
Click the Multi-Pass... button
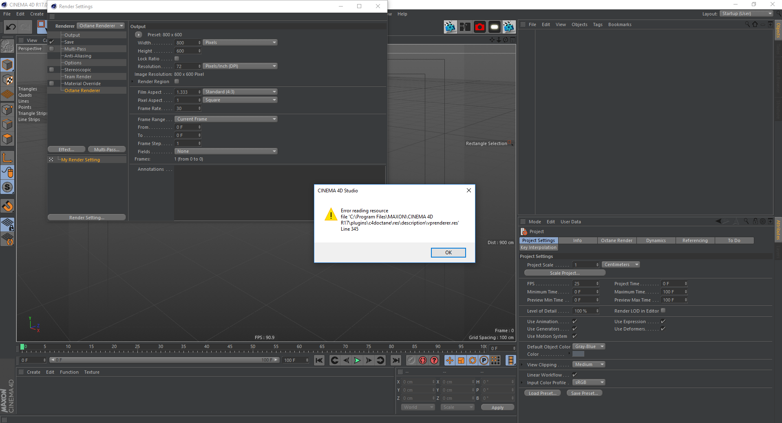pos(107,150)
